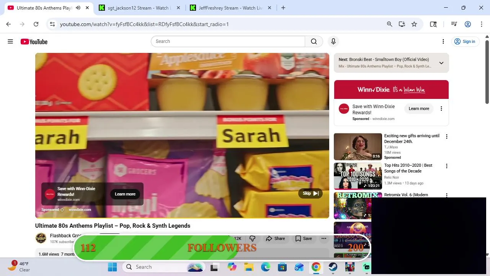Image resolution: width=490 pixels, height=276 pixels.
Task: Click the Chrome icon on taskbar
Action: coord(316,267)
